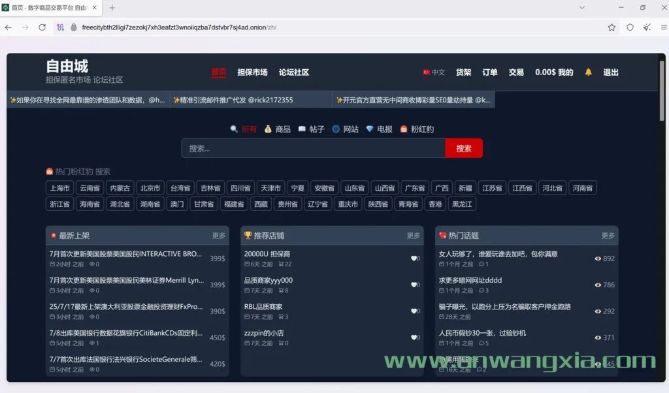Open the 论坛社区 navigation tab
The image size is (669, 393).
293,72
